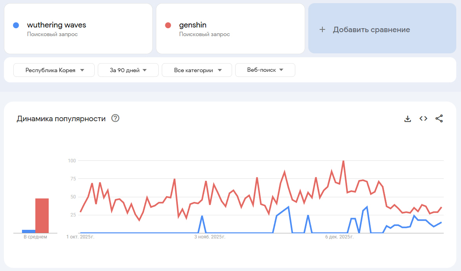Click genshin's peak at 100 on chart

coord(343,161)
